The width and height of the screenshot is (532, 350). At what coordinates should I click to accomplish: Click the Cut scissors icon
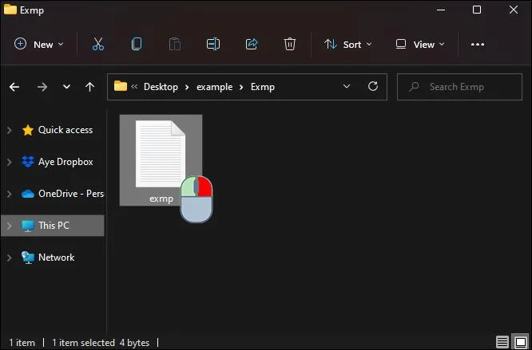(x=98, y=44)
